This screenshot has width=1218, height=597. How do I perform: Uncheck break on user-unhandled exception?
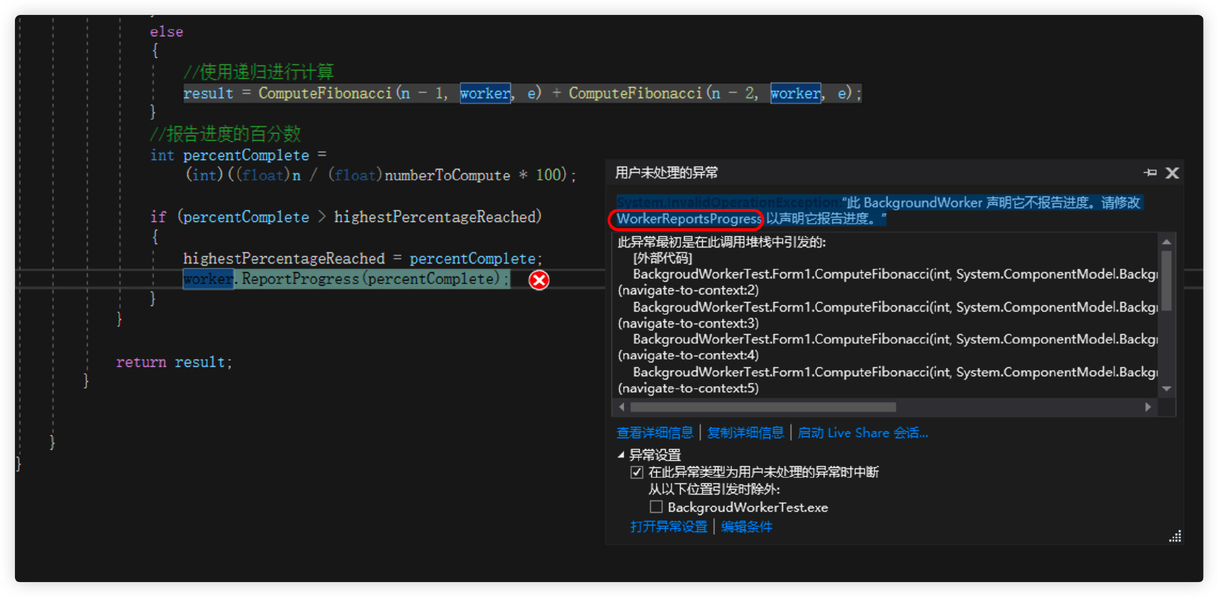tap(637, 472)
